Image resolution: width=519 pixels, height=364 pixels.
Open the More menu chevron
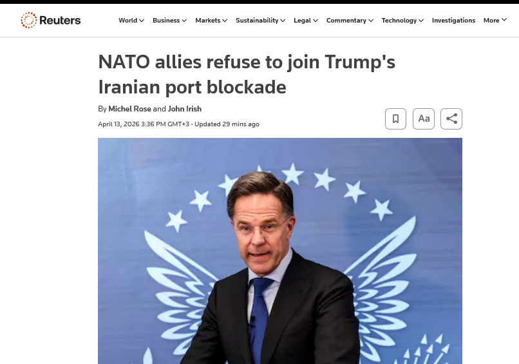coord(504,20)
